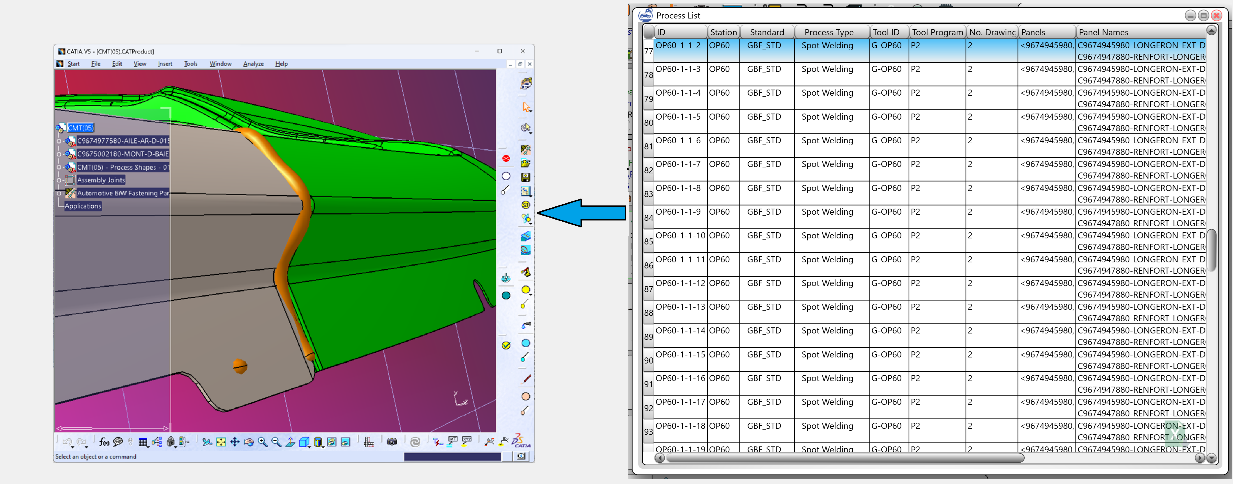
Task: Click the Process List scroll up arrow
Action: 1211,31
